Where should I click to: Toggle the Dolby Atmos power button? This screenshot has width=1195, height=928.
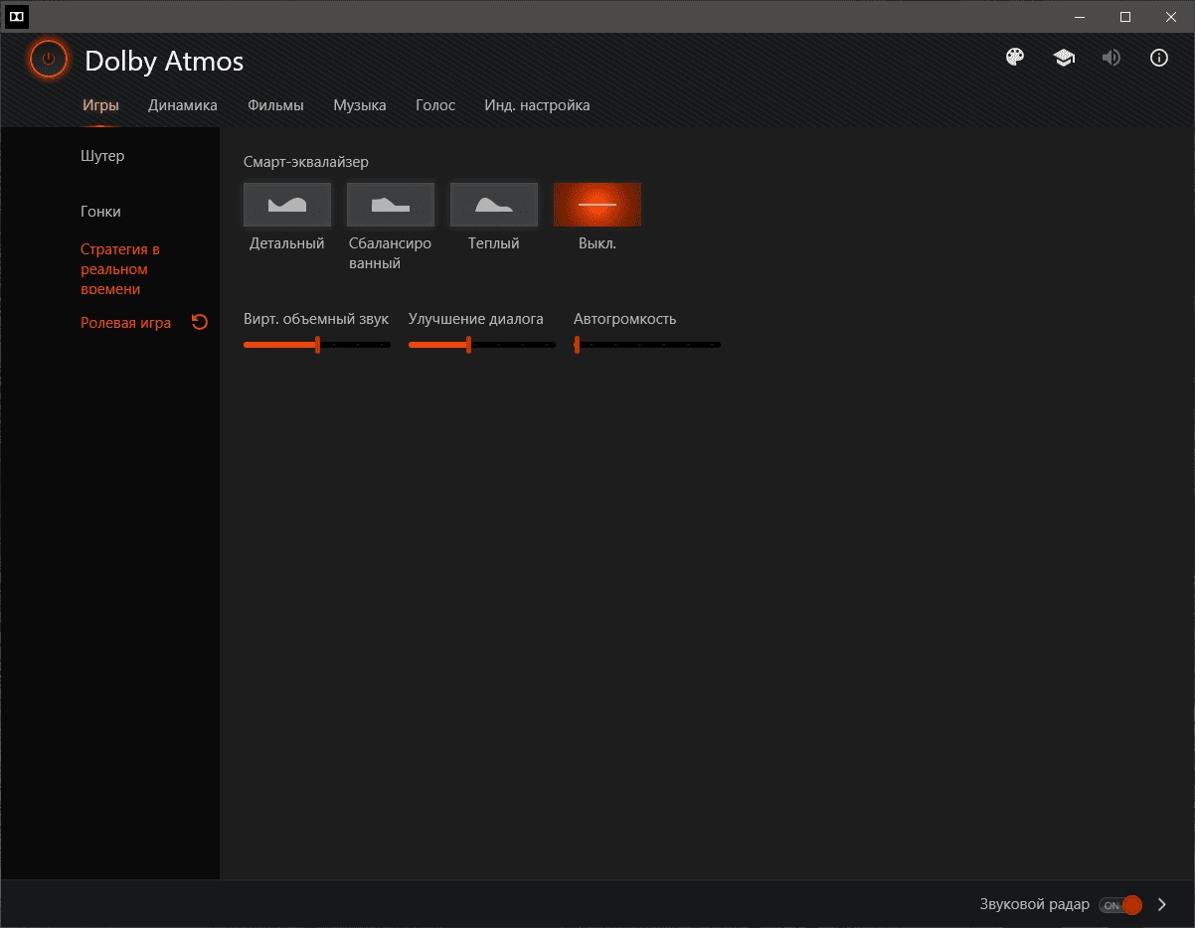click(48, 59)
